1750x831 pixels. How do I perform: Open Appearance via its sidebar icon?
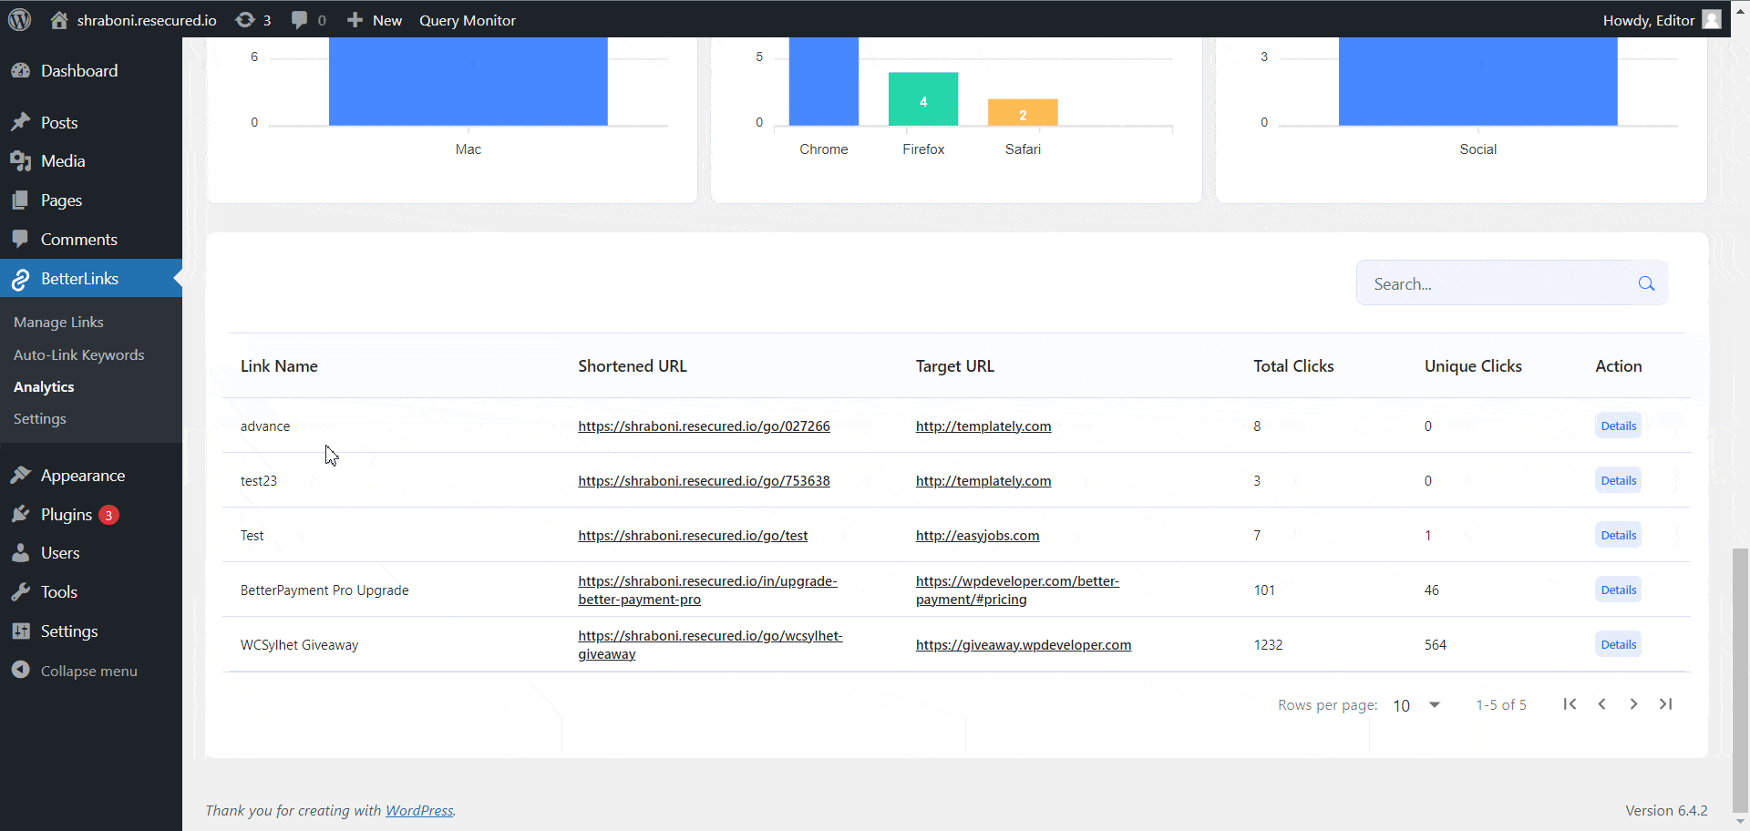pos(22,475)
